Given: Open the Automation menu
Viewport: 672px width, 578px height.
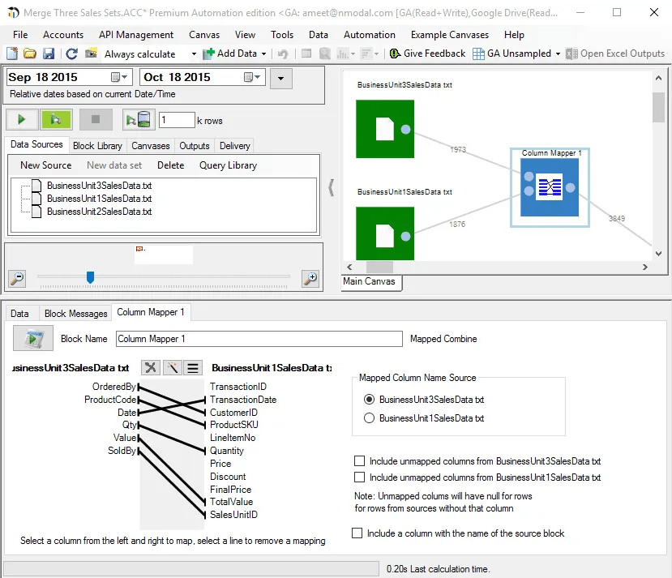Looking at the screenshot, I should tap(369, 34).
